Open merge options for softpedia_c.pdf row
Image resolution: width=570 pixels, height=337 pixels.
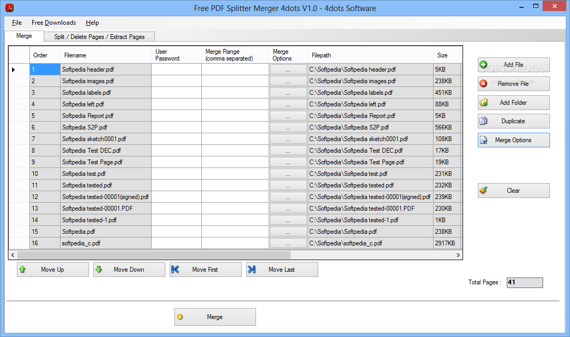coord(288,243)
